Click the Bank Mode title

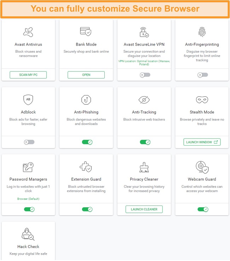point(86,45)
